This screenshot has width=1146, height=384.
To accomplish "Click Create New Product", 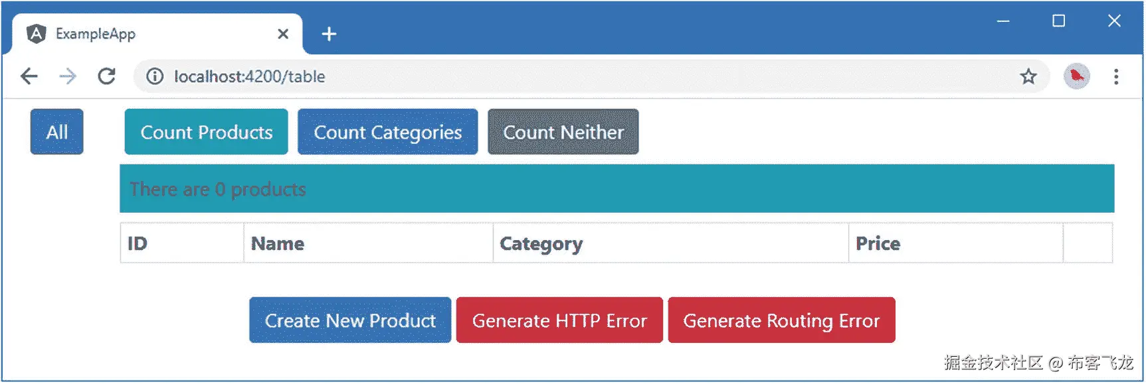I will 350,320.
